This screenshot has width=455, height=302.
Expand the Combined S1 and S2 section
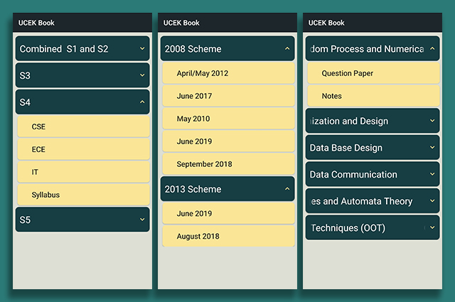pyautogui.click(x=82, y=49)
